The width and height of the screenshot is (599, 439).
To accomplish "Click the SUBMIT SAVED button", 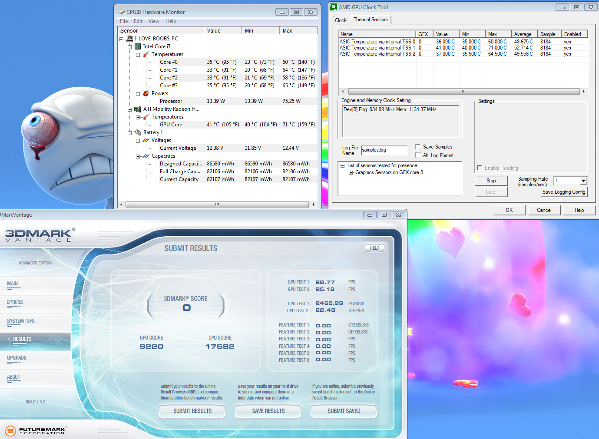I will coord(344,411).
